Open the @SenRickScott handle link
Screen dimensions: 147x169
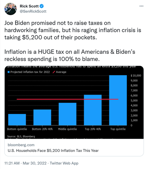click(33, 12)
